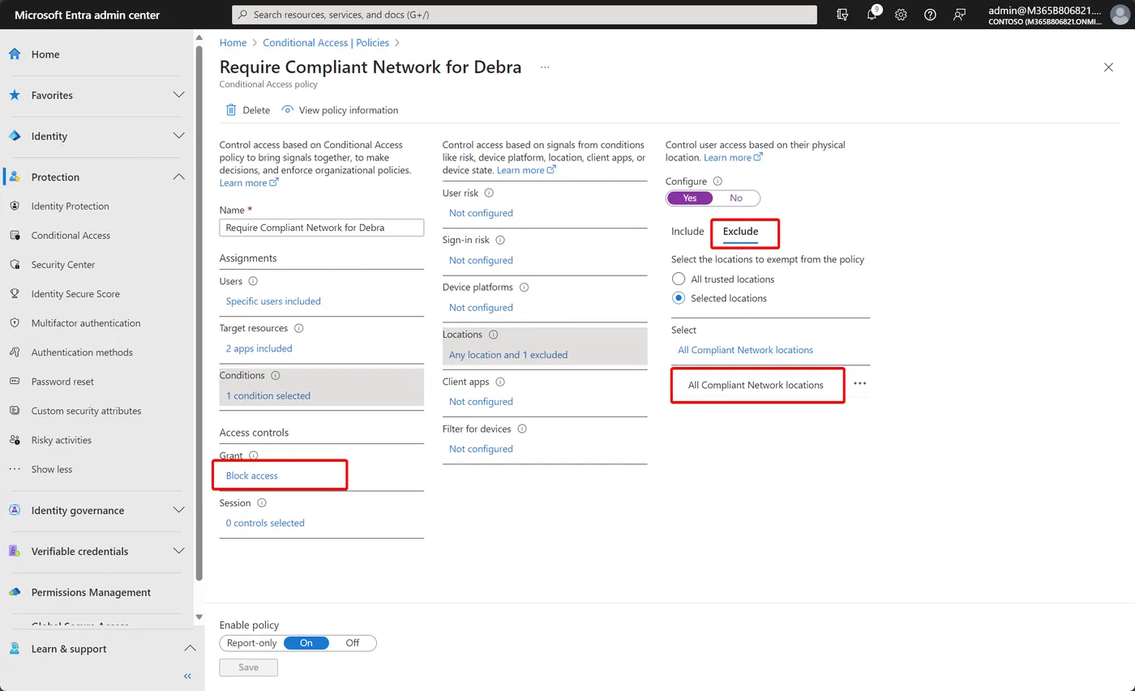This screenshot has height=691, width=1135.
Task: Collapse the Protection section
Action: pyautogui.click(x=179, y=177)
